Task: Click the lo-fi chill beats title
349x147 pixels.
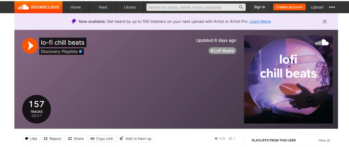Action: (x=63, y=43)
